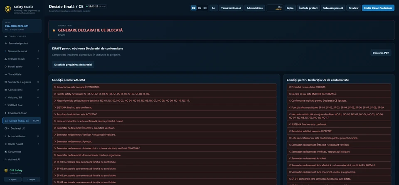Click 'Proiectul nu este în etapa ÎN VALIDARE' row
The image size is (399, 185).
click(x=165, y=87)
